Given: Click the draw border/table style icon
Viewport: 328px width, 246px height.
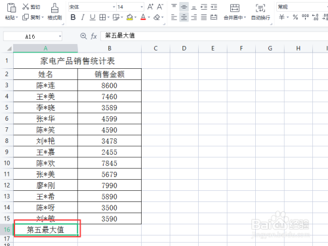Looking at the screenshot, I should pyautogui.click(x=115, y=17).
